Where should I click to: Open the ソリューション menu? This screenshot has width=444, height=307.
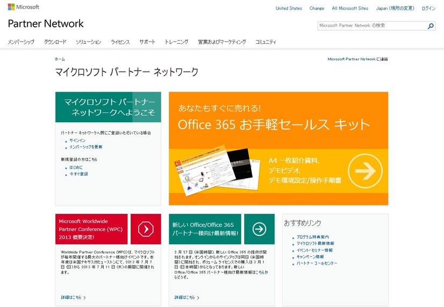(x=88, y=42)
